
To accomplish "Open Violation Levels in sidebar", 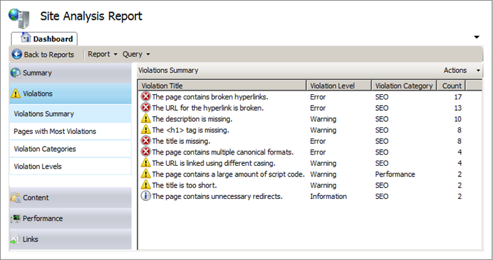I will 70,166.
